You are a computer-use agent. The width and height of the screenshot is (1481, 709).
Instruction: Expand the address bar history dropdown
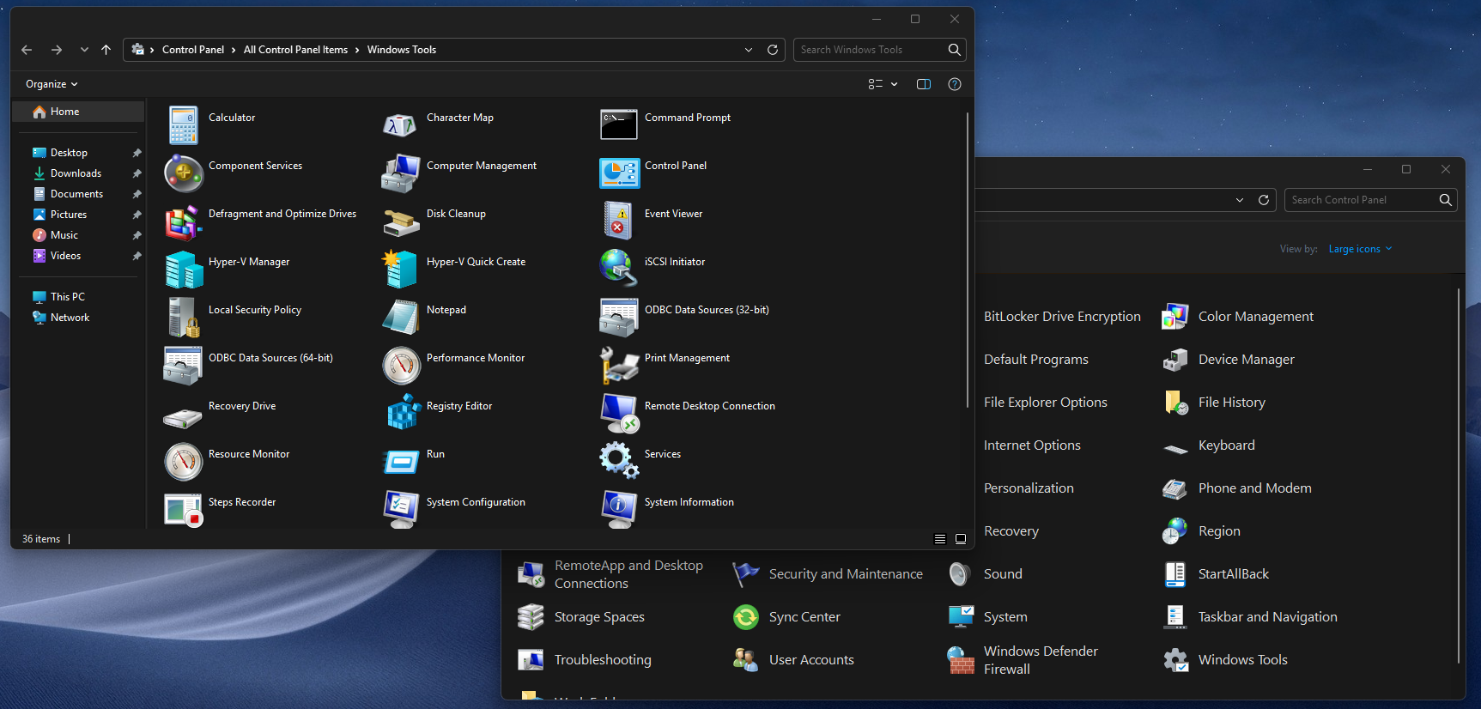[x=749, y=50]
